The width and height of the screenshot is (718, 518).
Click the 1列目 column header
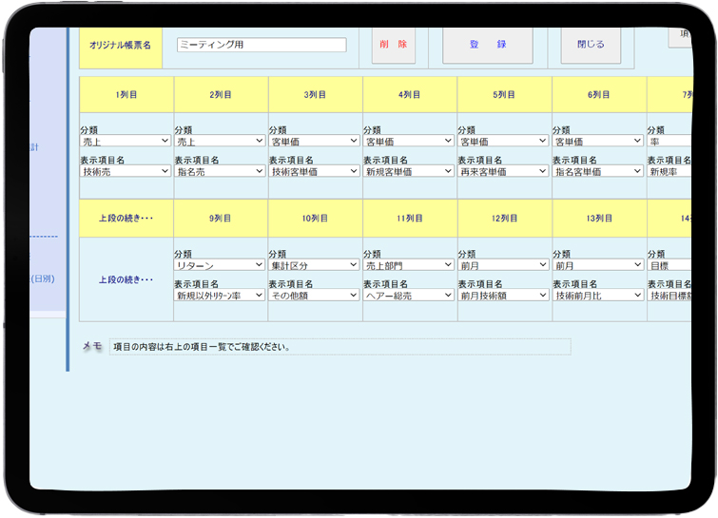tap(126, 95)
